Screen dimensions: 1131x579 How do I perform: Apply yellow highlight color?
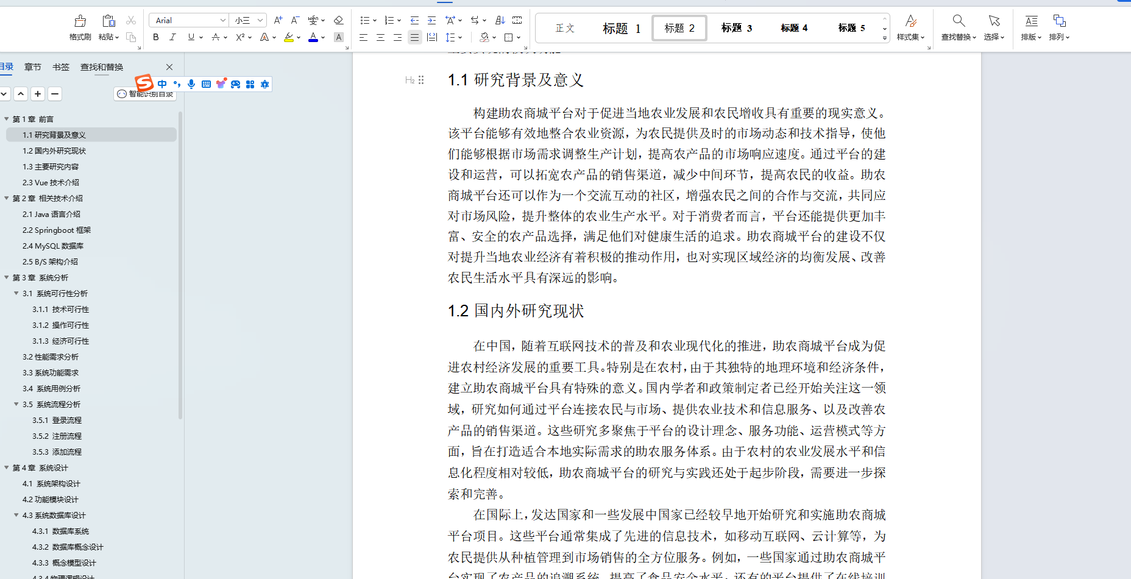[x=289, y=37]
